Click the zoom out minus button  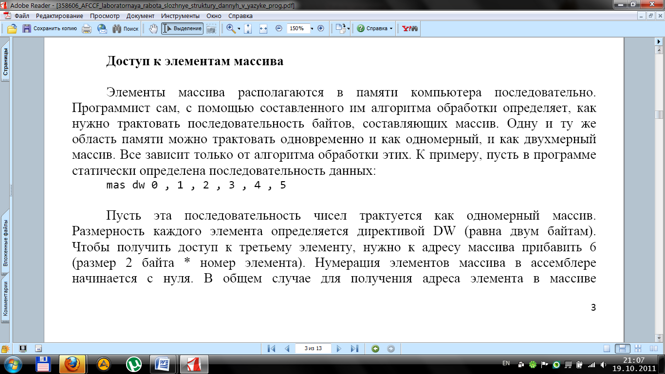click(x=279, y=29)
